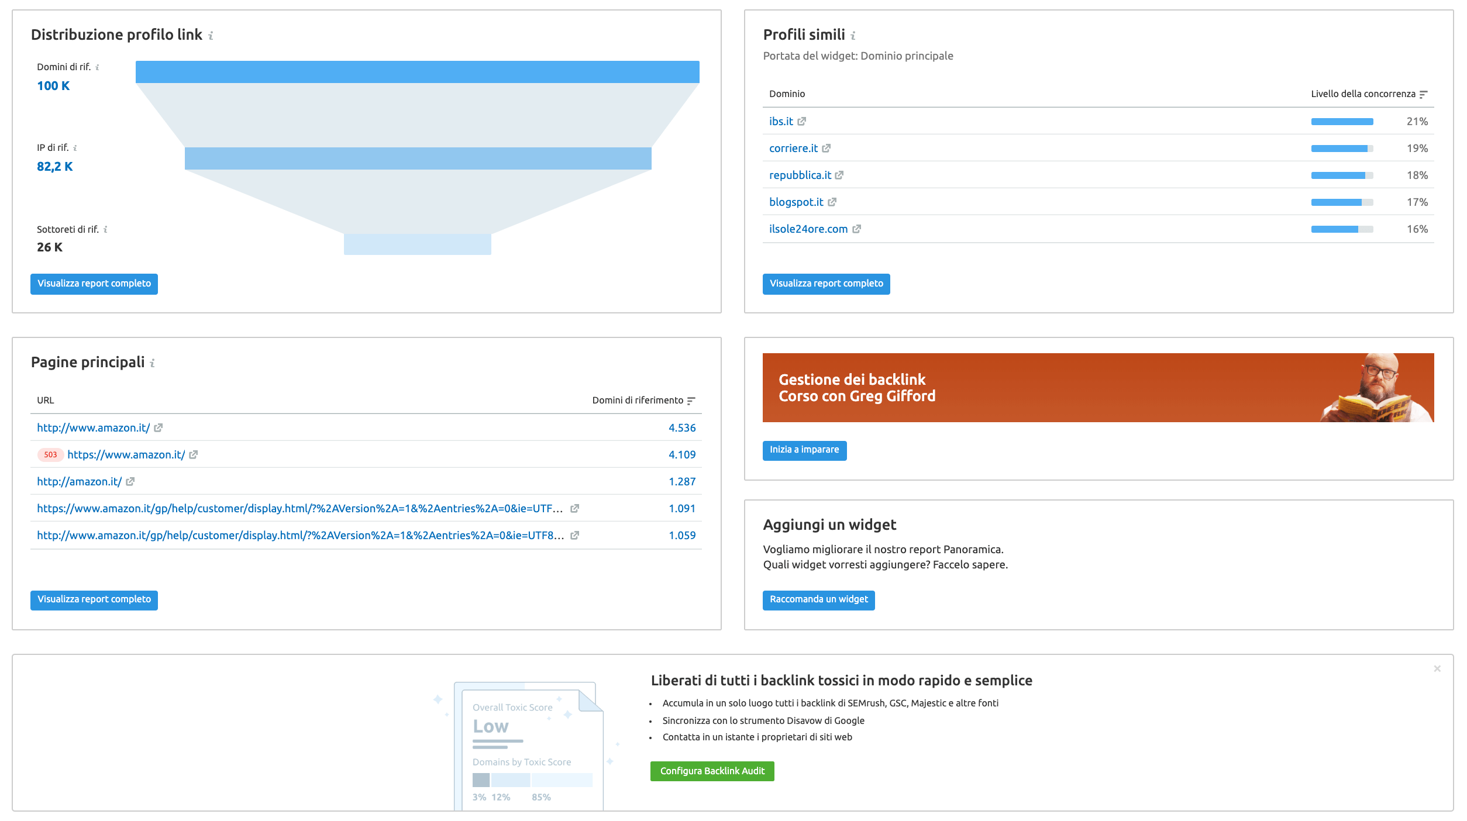View full report for Pagine principali
1467x821 pixels.
pos(94,600)
